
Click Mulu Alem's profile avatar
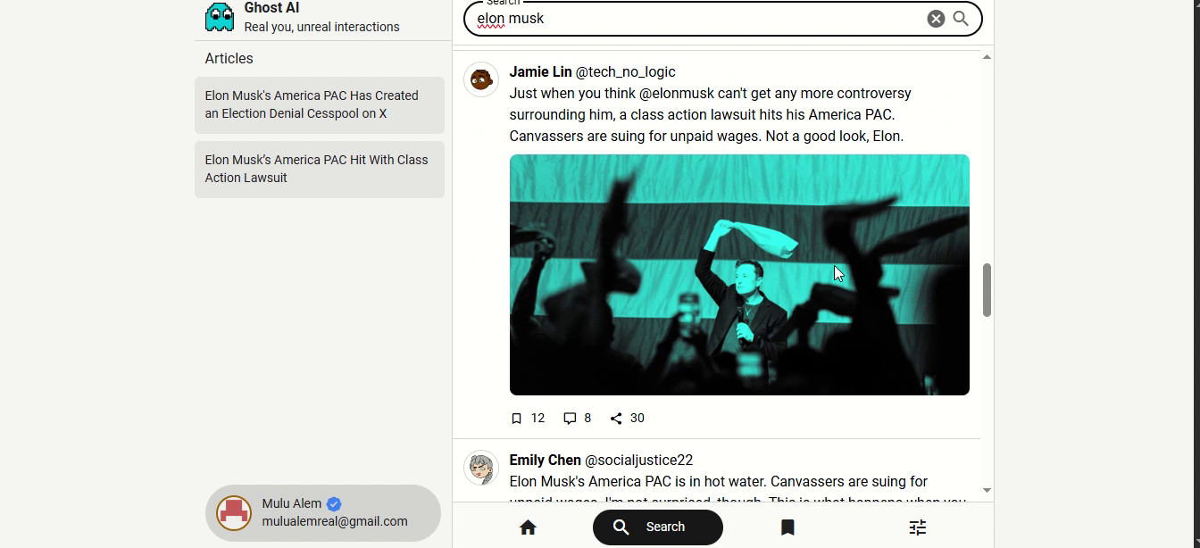[234, 513]
